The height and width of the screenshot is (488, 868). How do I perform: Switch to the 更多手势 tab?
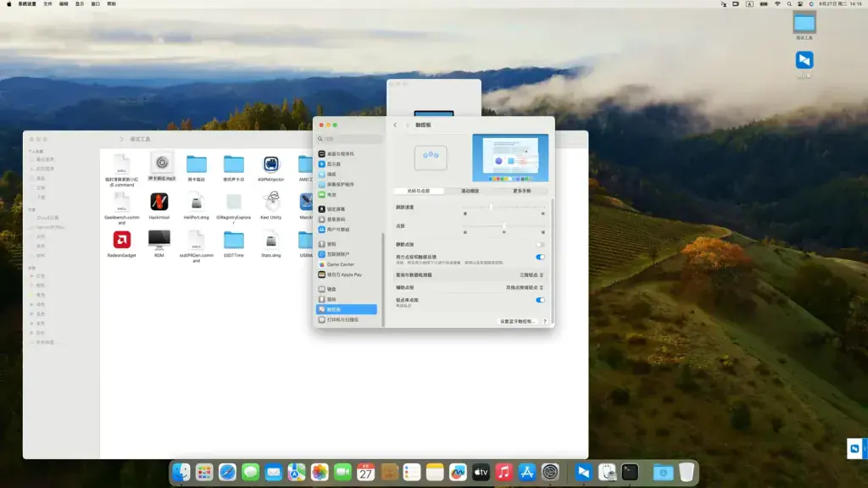(521, 191)
